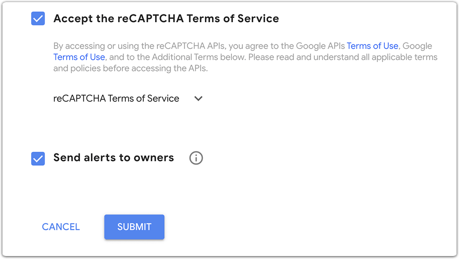Disable sending alerts to owners
This screenshot has height=259, width=459.
click(38, 159)
